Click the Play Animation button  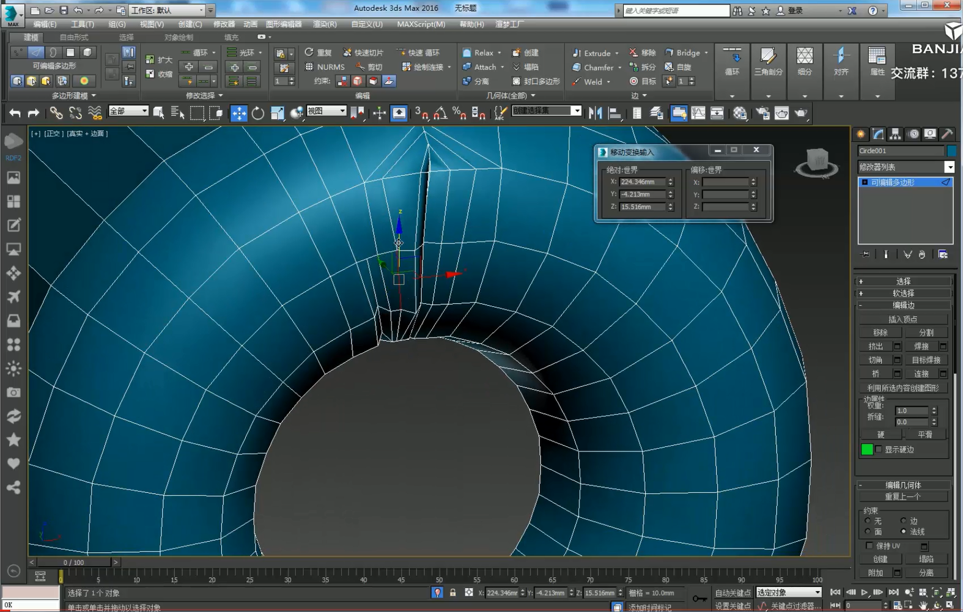[865, 592]
